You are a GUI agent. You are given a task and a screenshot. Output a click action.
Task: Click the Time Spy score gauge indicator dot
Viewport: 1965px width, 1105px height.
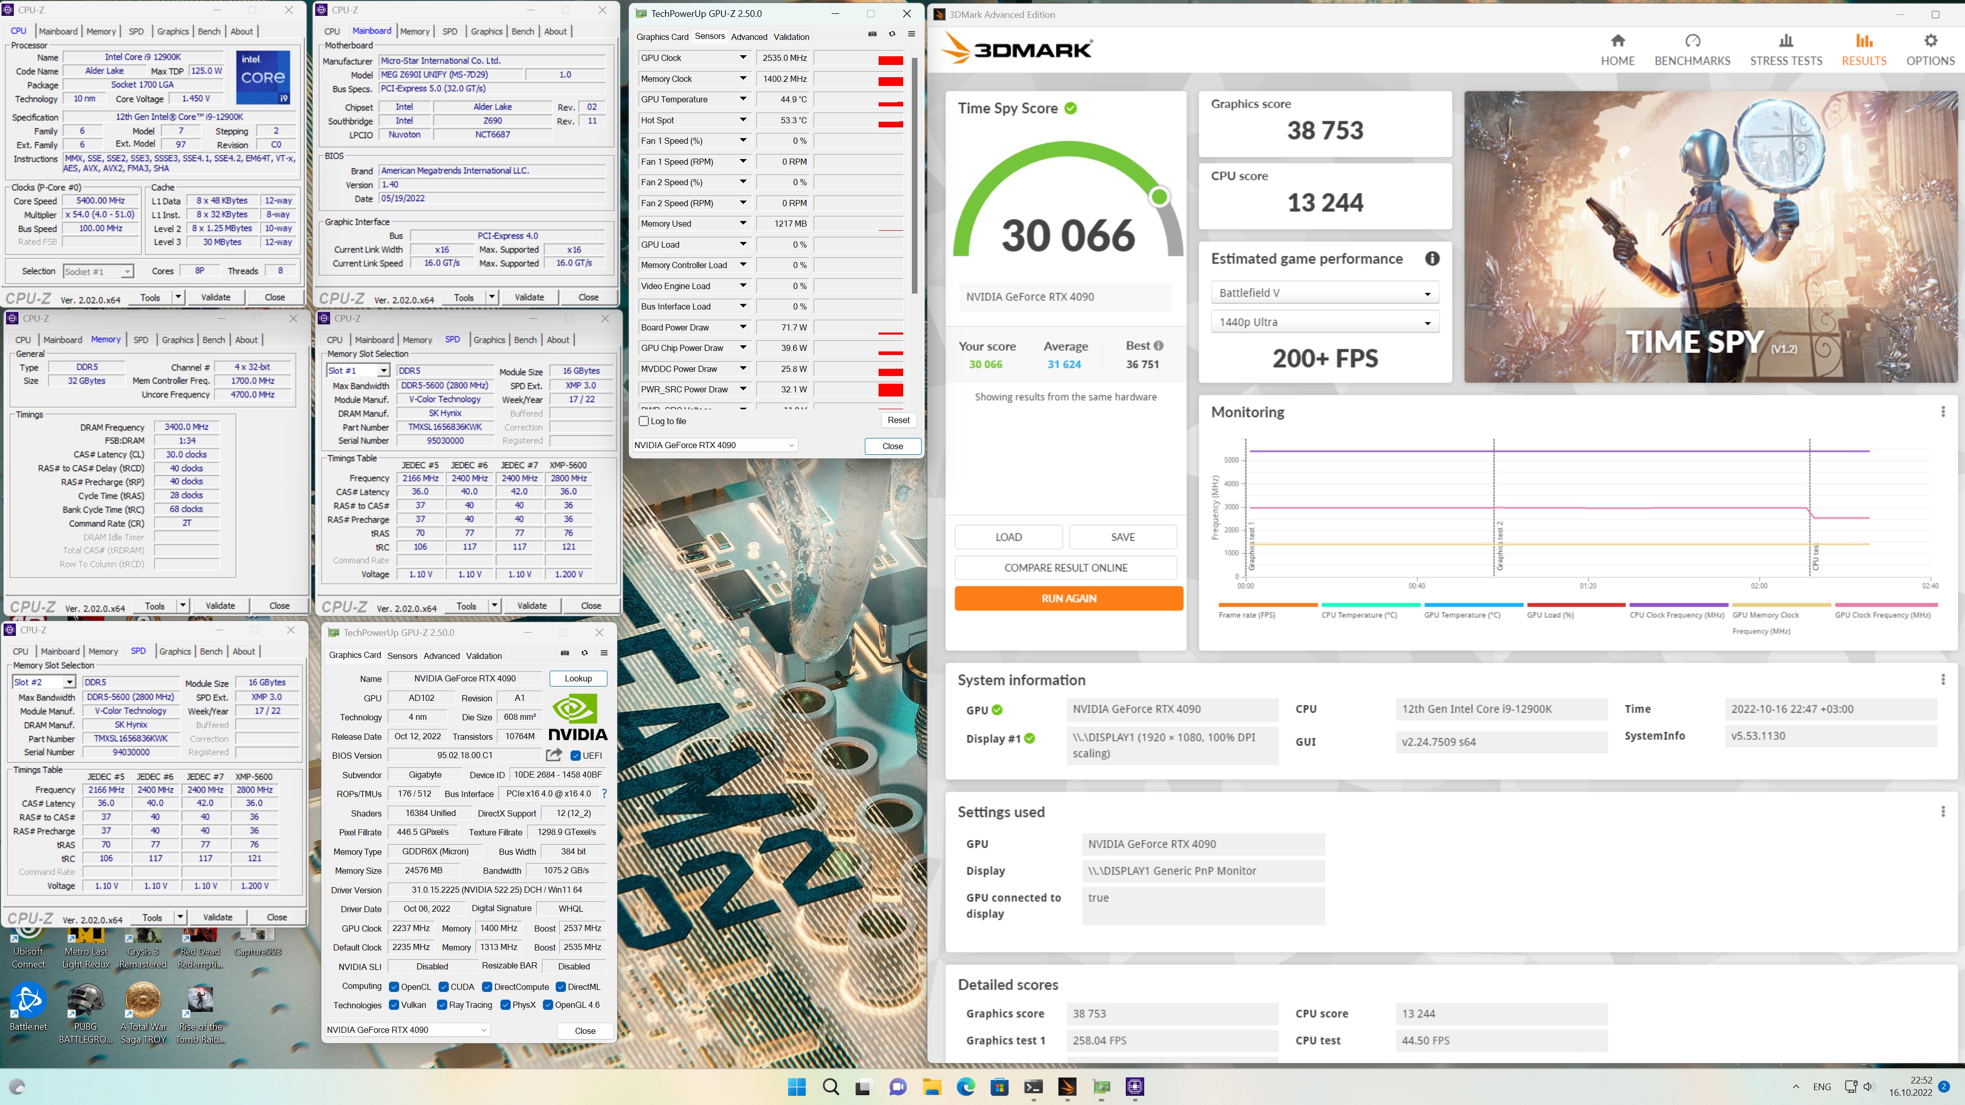point(1159,197)
